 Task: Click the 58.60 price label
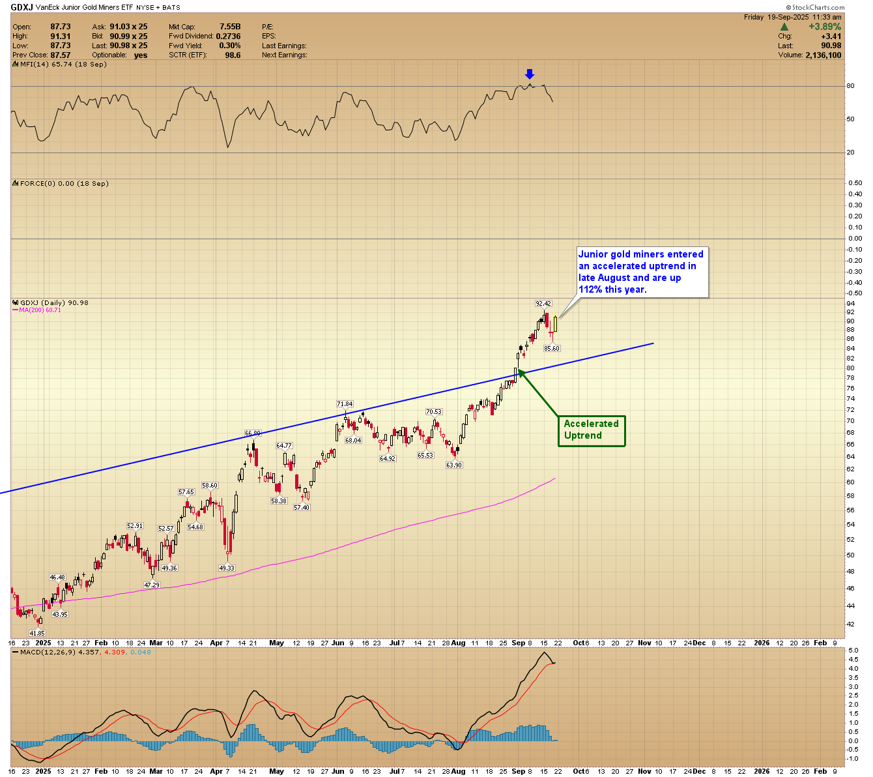(x=210, y=486)
